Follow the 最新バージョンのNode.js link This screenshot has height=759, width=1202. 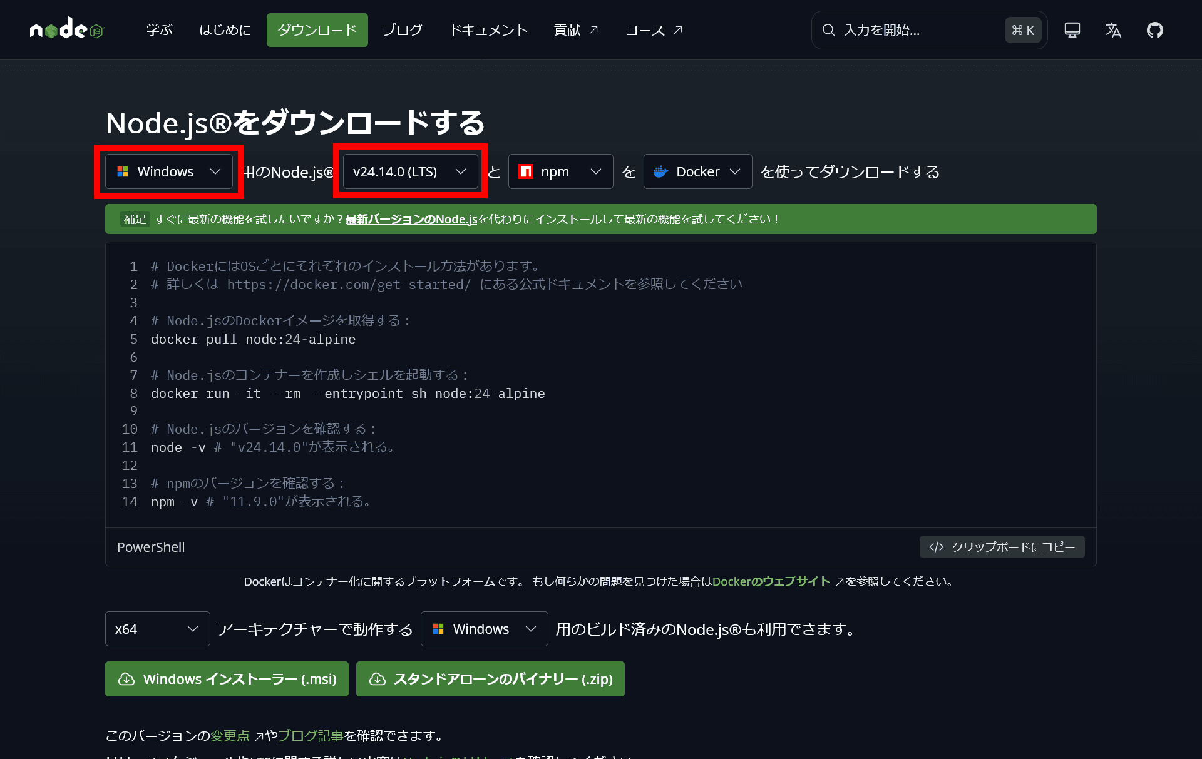pos(411,219)
